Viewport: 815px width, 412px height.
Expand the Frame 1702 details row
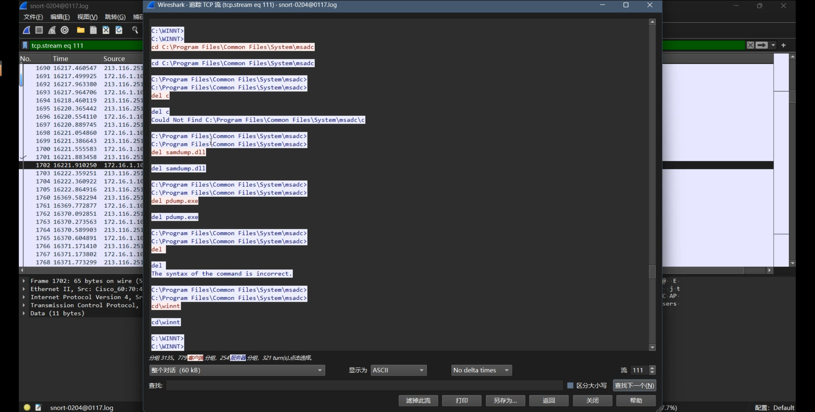click(24, 281)
